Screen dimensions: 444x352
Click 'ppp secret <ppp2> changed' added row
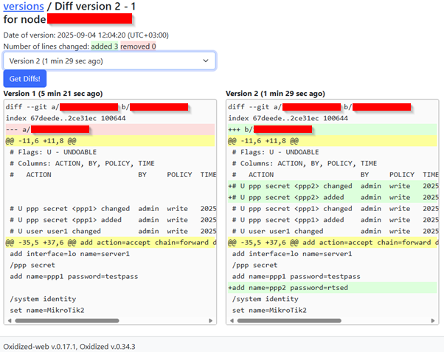pos(333,186)
